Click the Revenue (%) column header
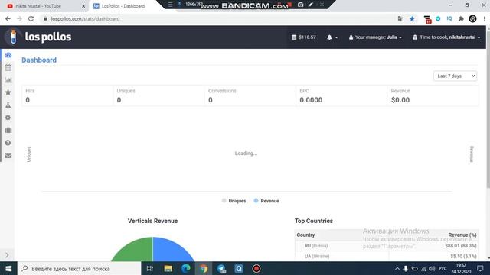The height and width of the screenshot is (275, 490). click(462, 235)
